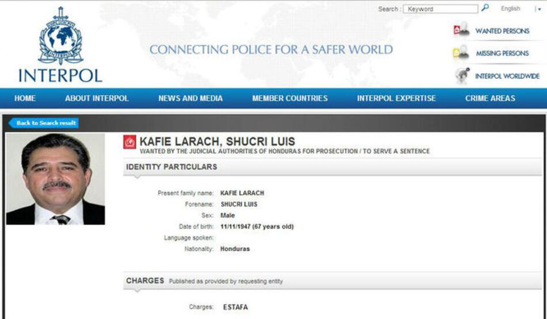The height and width of the screenshot is (319, 547).
Task: Click the Keyword search input field
Action: [x=440, y=9]
